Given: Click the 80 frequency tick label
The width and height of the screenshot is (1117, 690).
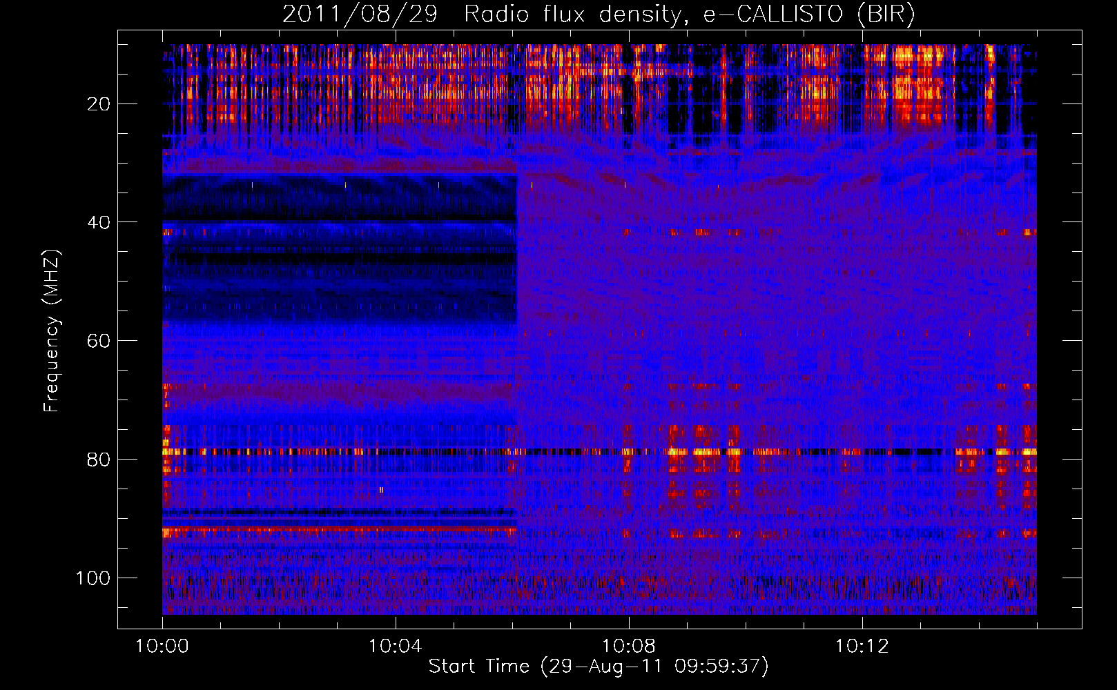Looking at the screenshot, I should (99, 460).
